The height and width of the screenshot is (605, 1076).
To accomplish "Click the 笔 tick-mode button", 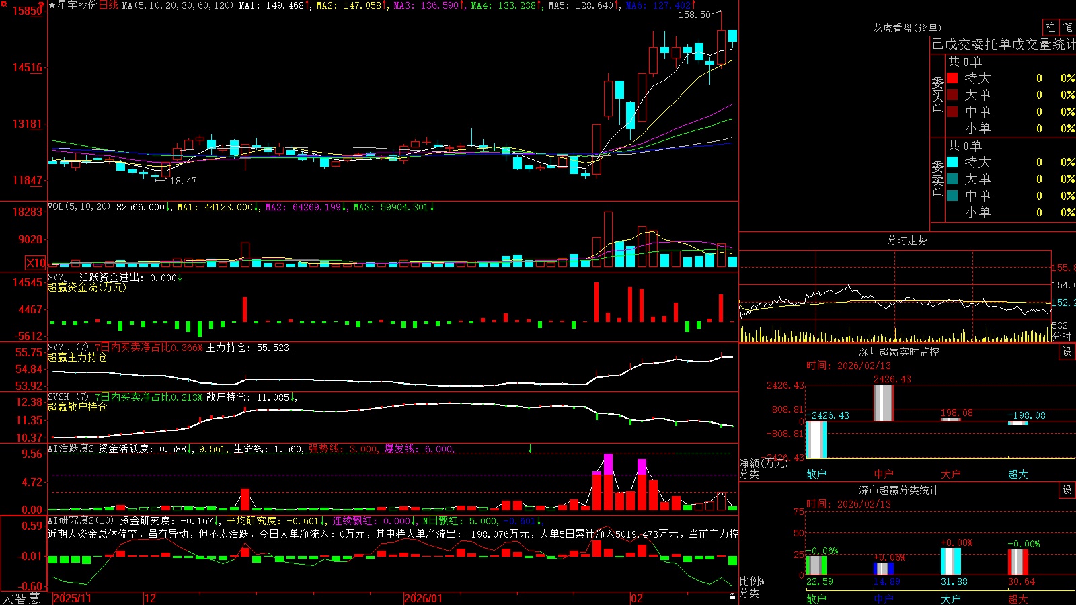I will [1067, 27].
